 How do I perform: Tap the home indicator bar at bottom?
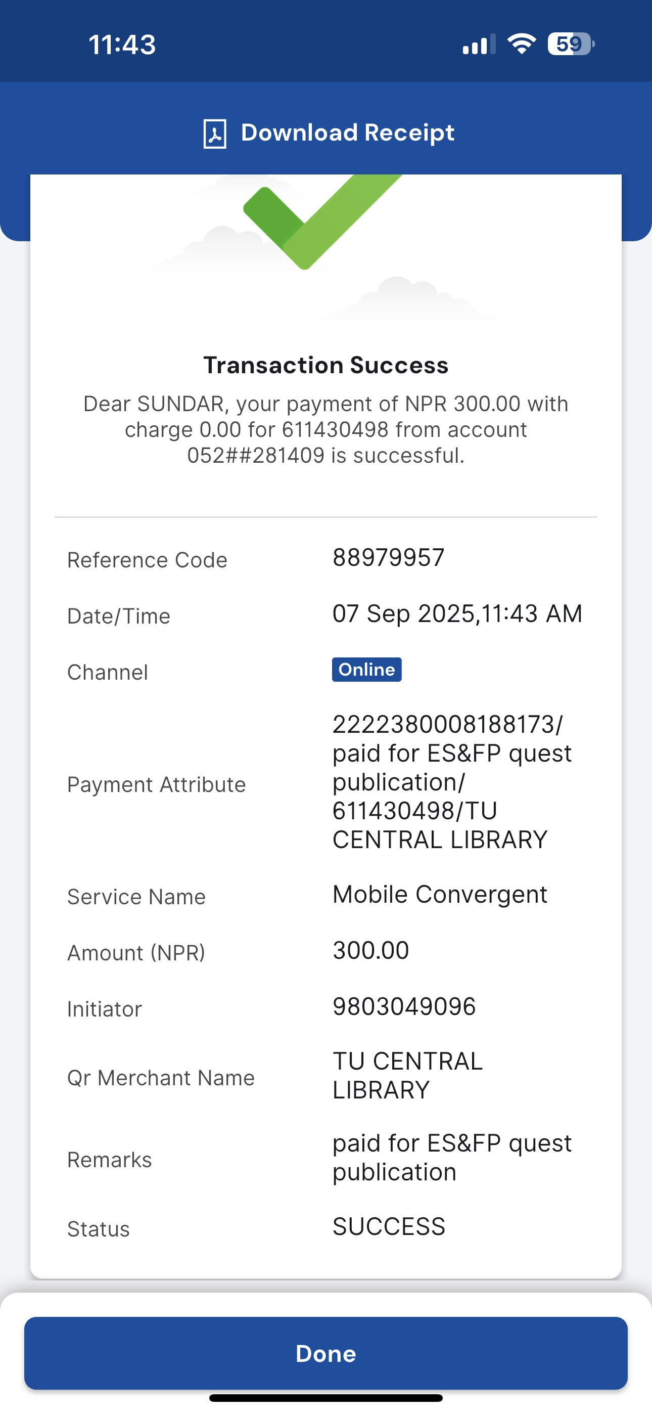[326, 1397]
